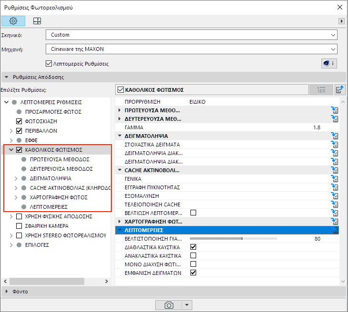Image resolution: width=348 pixels, height=312 pixels.
Task: Expand CACHE ΑΚΤΙΝΟΒΟΛΙΑΣ tree node
Action: [16, 188]
